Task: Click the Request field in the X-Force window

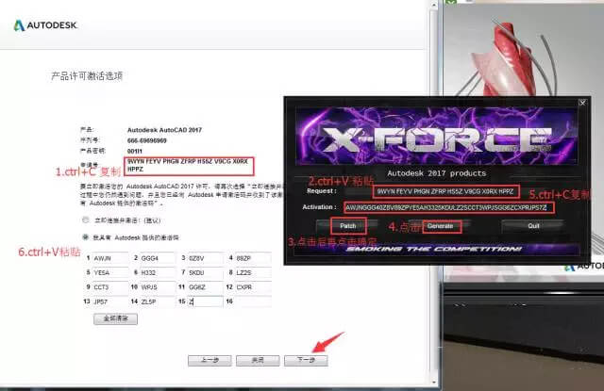Action: click(x=445, y=191)
